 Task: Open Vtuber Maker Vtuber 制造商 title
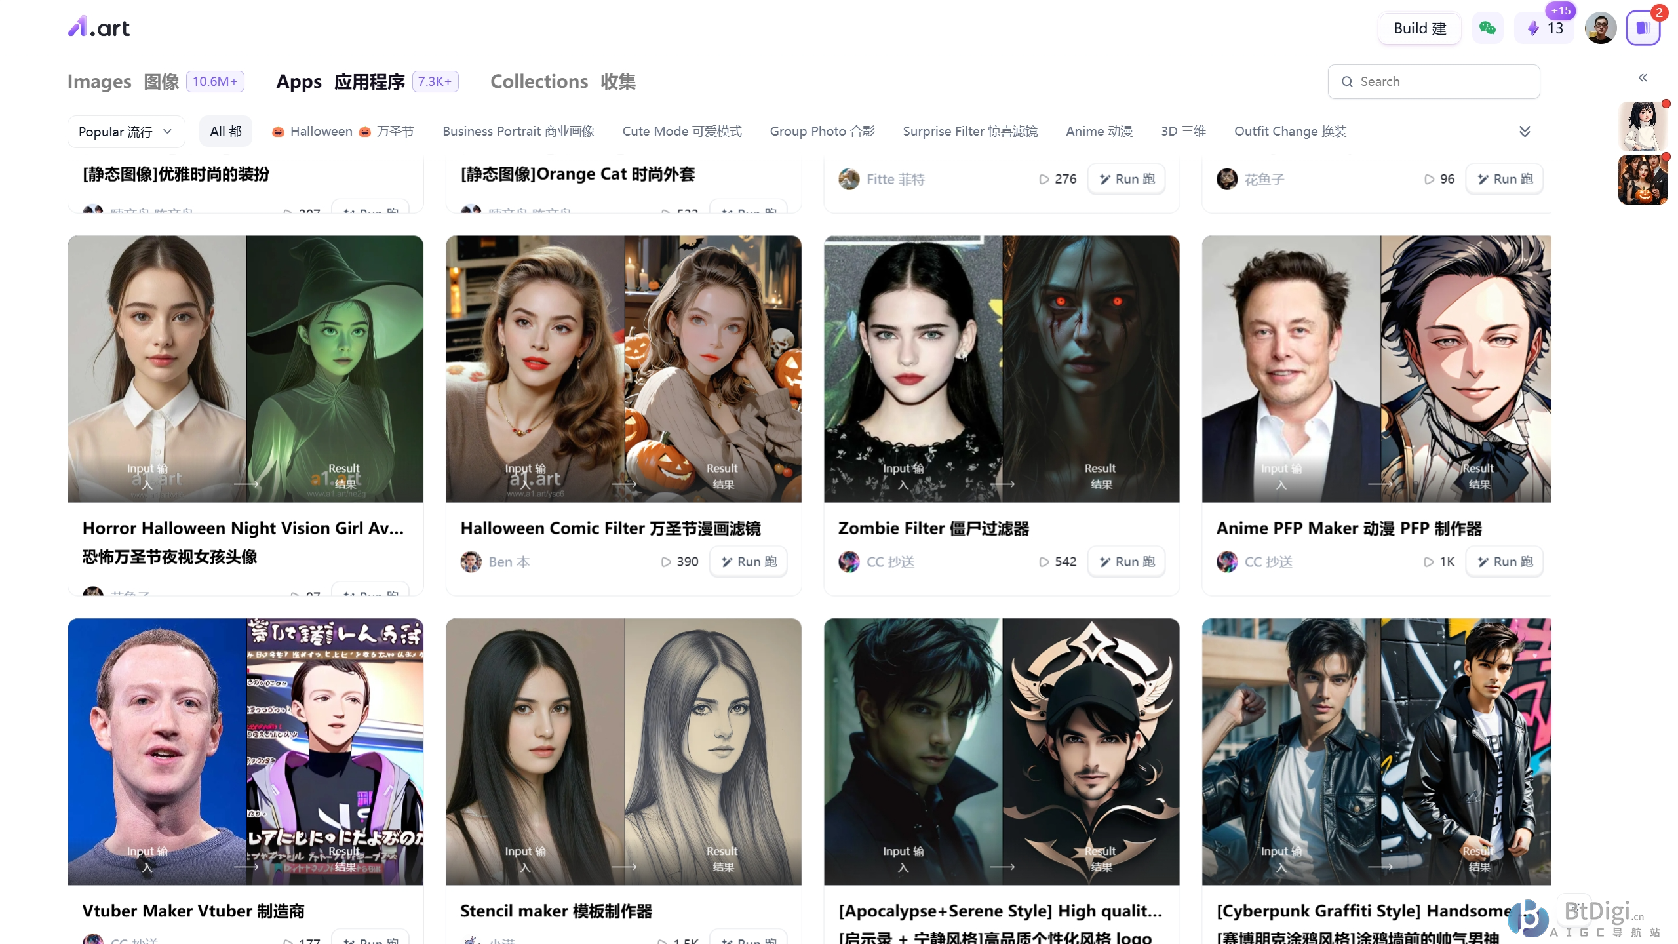(x=193, y=911)
